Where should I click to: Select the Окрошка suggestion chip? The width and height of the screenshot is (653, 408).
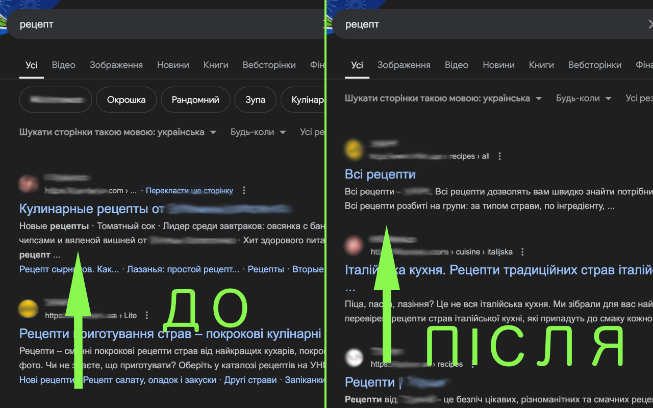126,99
